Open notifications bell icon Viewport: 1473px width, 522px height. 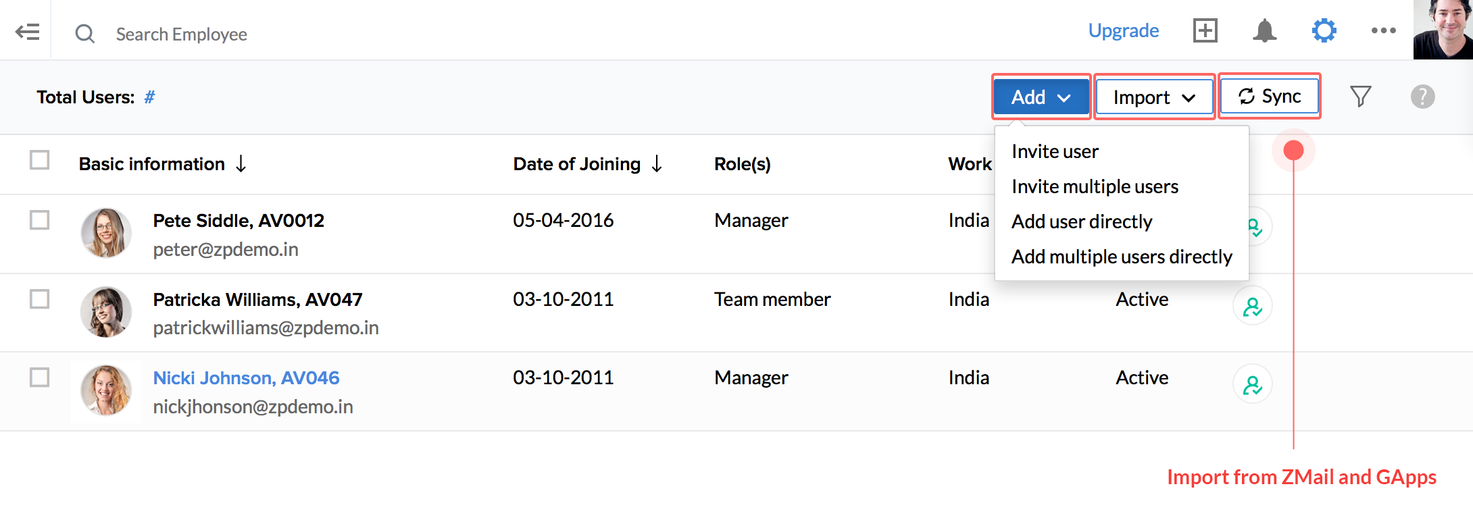pyautogui.click(x=1264, y=30)
